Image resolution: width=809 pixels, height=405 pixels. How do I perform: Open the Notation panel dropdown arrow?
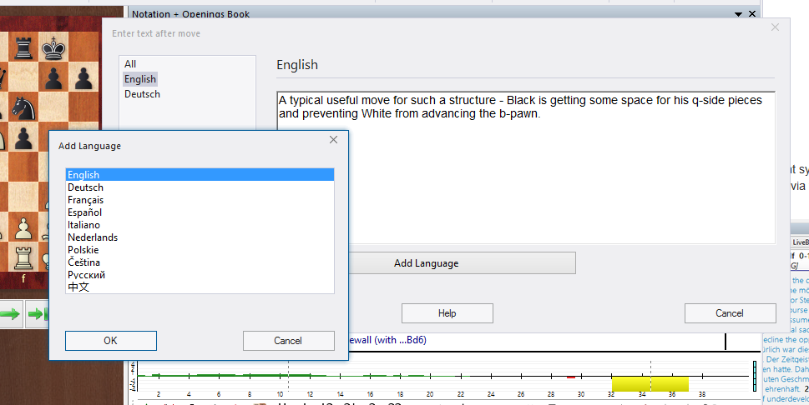pos(738,14)
